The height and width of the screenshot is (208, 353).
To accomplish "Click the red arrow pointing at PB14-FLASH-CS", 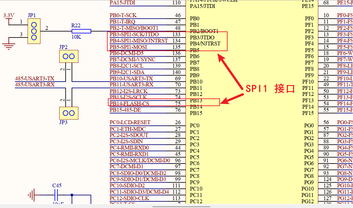I will (232, 97).
